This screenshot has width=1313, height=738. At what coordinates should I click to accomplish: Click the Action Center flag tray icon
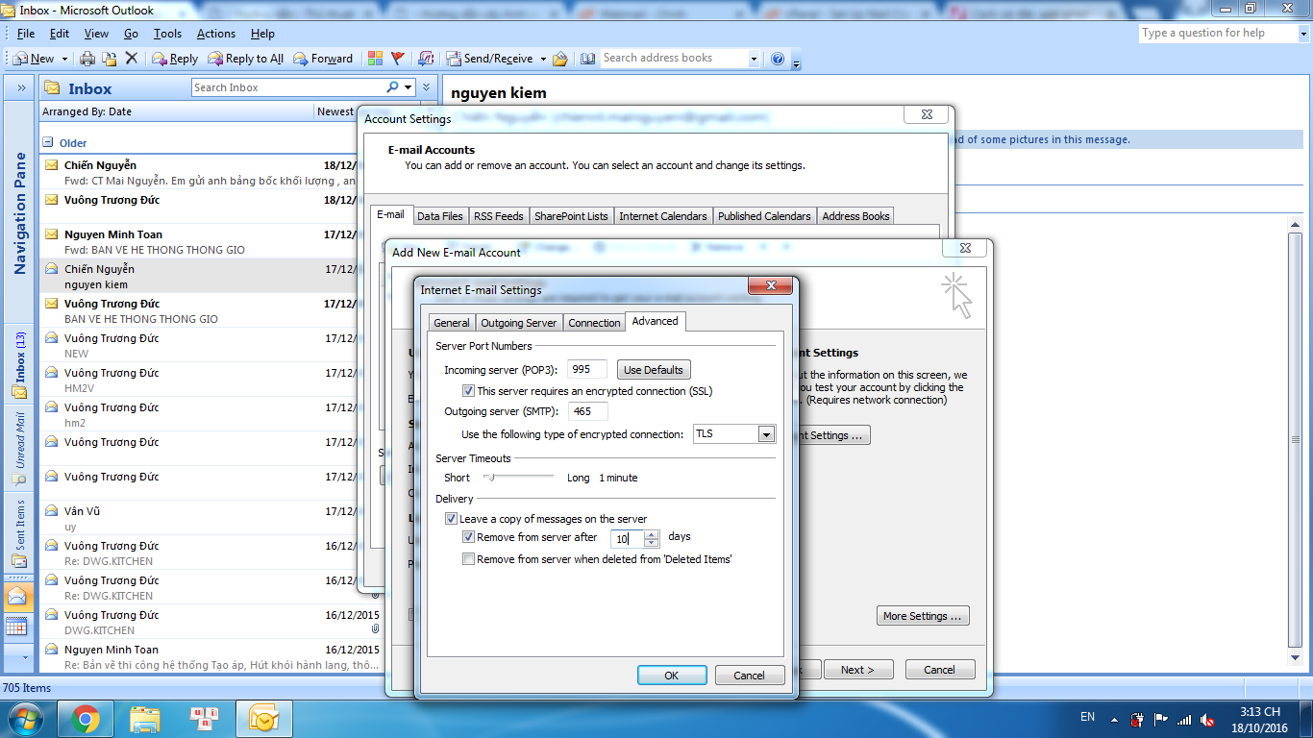(x=1161, y=718)
